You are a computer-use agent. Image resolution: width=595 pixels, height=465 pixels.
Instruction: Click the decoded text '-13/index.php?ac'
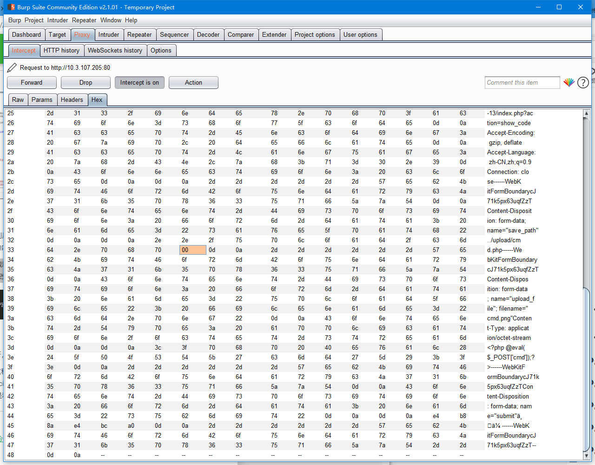click(510, 113)
